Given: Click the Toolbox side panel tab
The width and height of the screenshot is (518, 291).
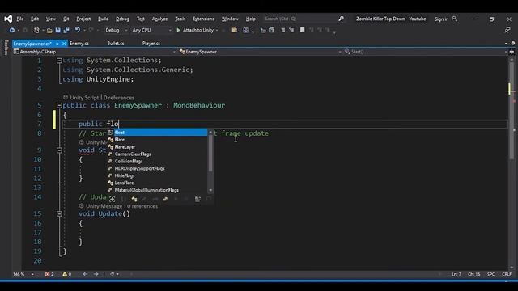Looking at the screenshot, I should [x=6, y=48].
